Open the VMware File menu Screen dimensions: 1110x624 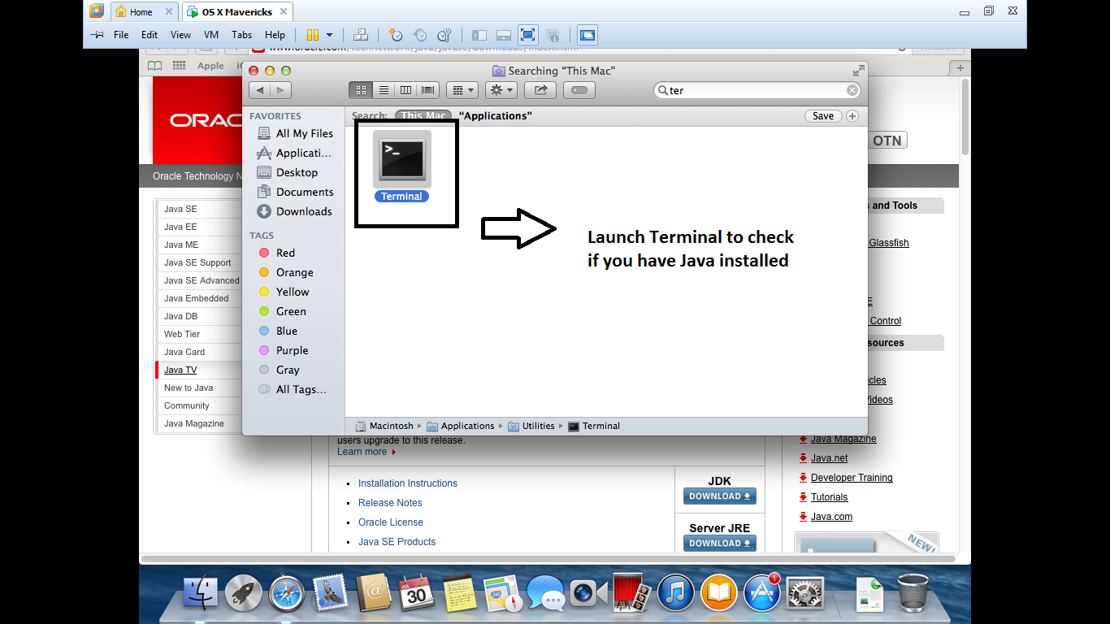point(121,35)
